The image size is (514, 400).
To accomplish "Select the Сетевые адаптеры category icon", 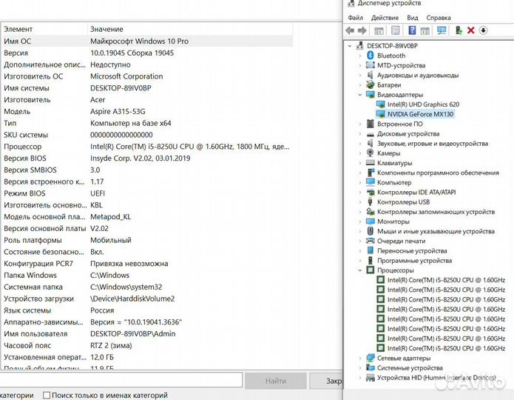I will 370,358.
